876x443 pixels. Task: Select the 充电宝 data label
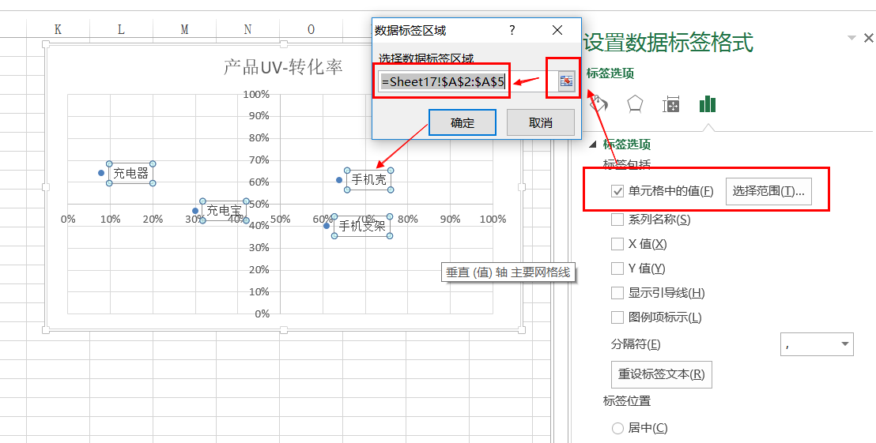pyautogui.click(x=224, y=210)
